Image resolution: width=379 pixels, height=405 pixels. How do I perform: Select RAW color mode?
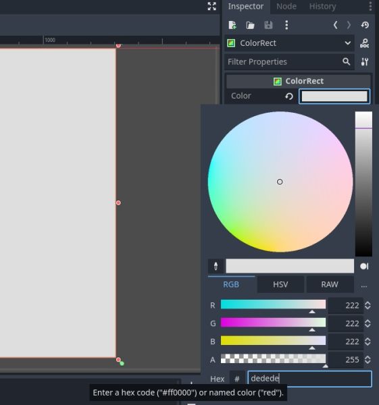tap(330, 284)
